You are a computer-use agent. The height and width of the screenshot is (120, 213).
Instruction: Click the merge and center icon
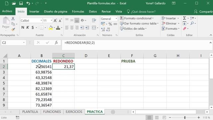[x=94, y=28]
